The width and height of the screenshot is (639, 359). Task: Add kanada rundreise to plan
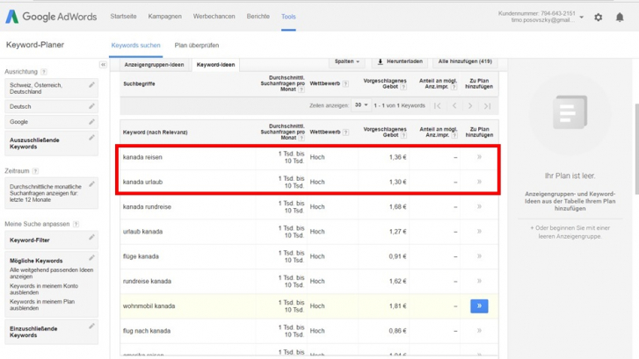click(479, 206)
